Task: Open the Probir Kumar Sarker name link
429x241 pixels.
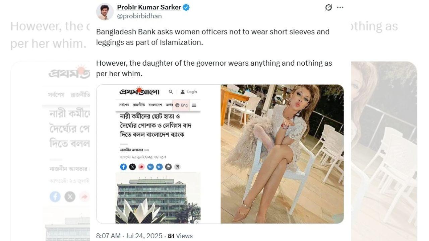Action: click(x=149, y=7)
